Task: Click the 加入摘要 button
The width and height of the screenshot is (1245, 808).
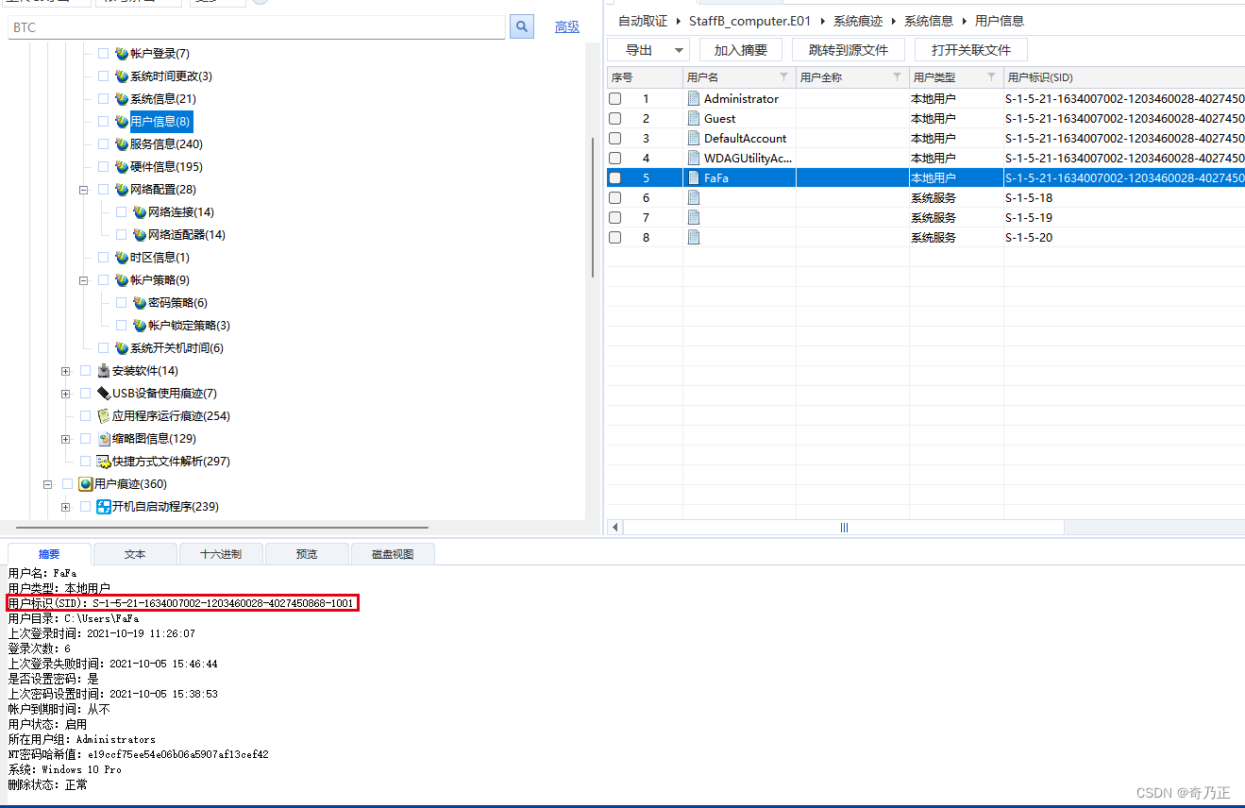Action: [741, 50]
